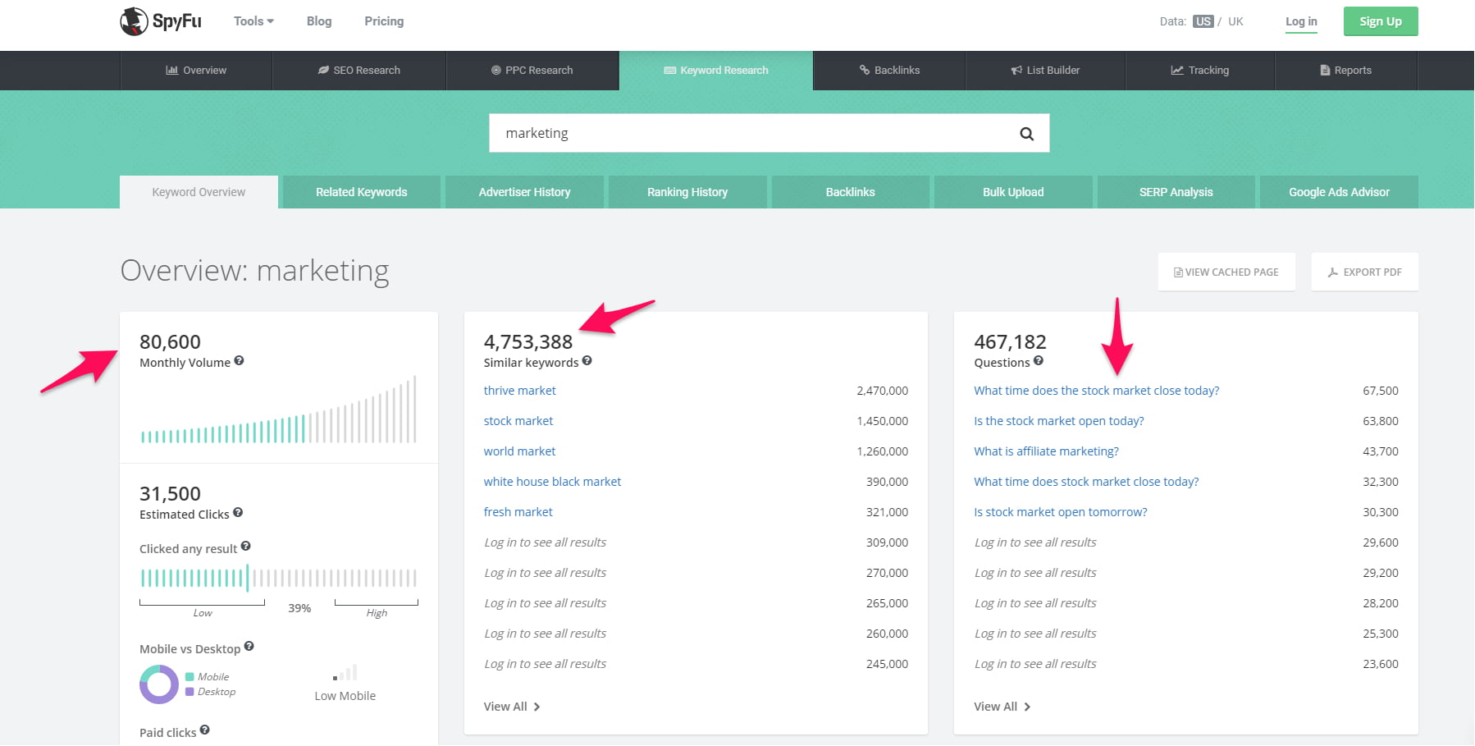Click the Mobile vs Desktop donut chart
The height and width of the screenshot is (746, 1475).
[x=159, y=684]
